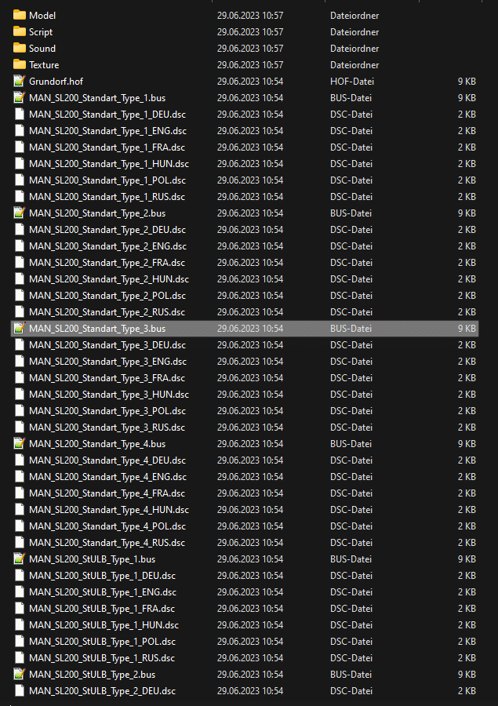Click the MAN_SL200_StULB_Type_1.bus file icon

(20, 559)
